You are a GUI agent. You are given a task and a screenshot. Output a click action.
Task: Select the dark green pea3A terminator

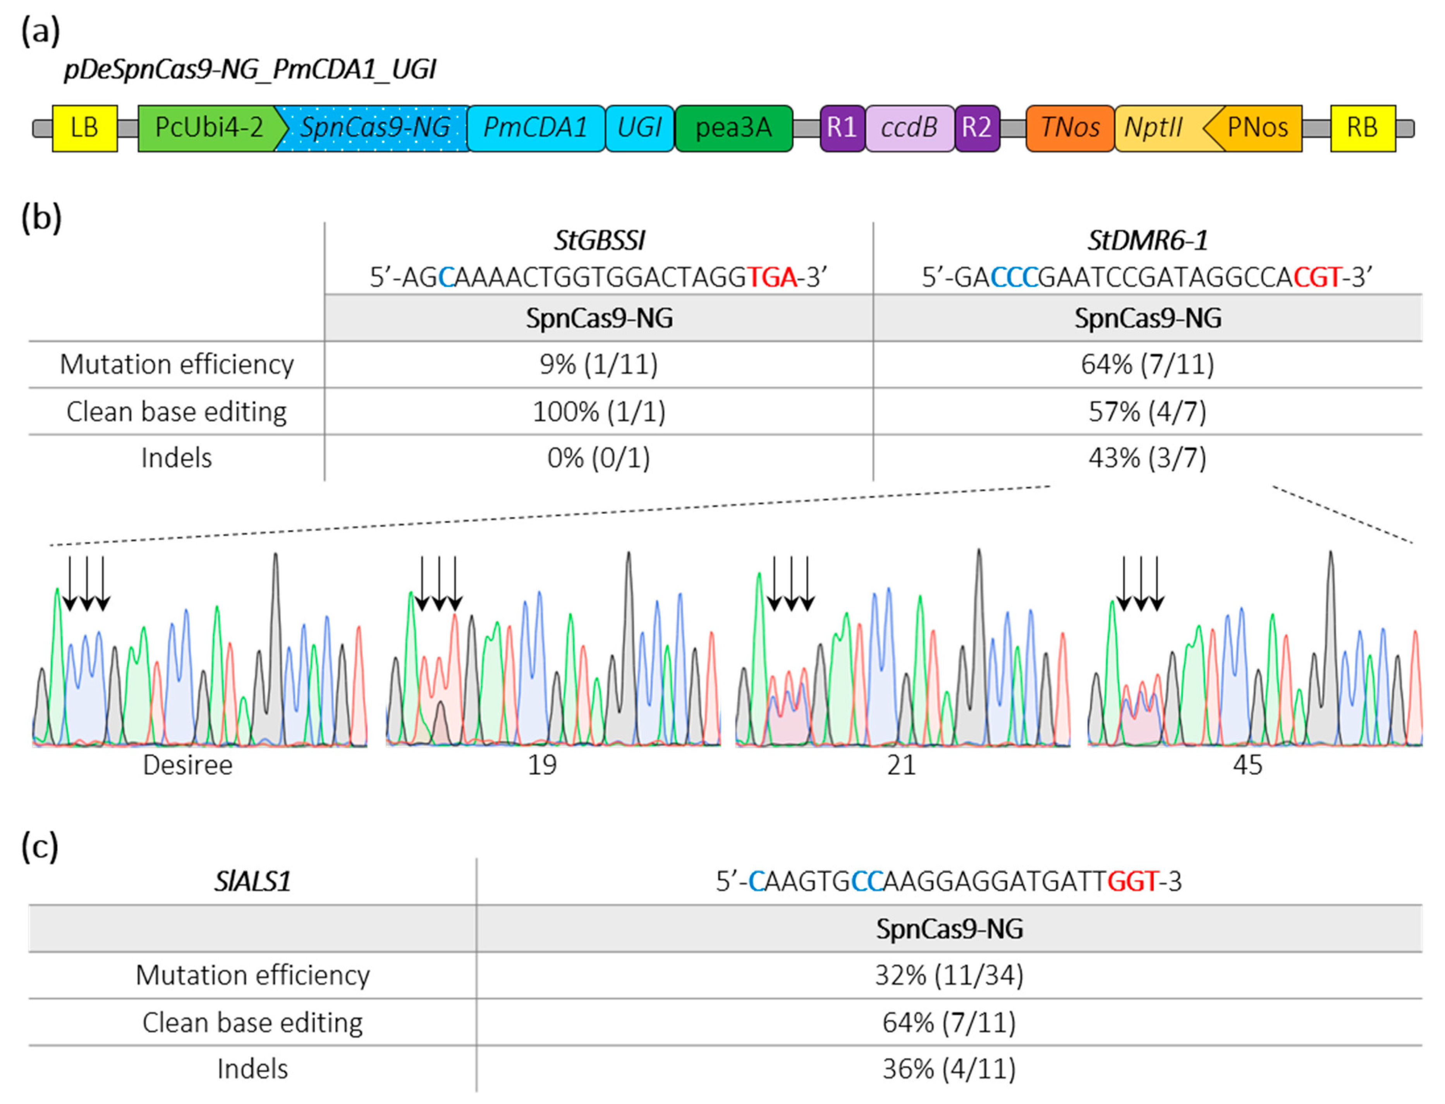point(733,128)
